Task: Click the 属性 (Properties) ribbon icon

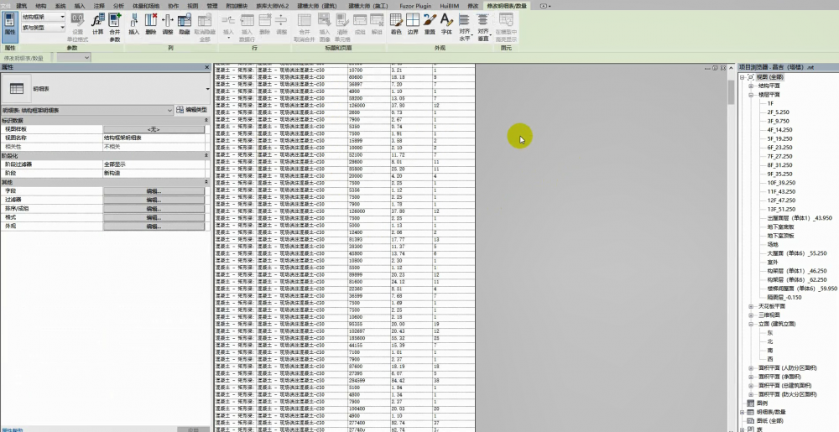Action: (x=10, y=25)
